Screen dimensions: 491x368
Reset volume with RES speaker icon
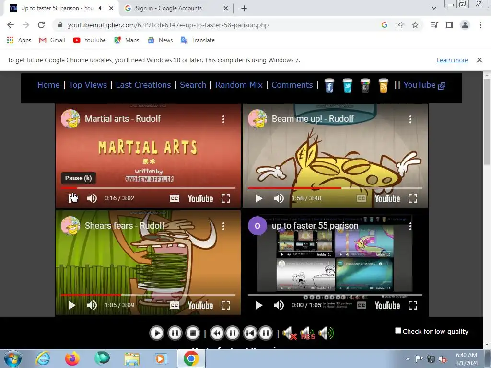[307, 333]
